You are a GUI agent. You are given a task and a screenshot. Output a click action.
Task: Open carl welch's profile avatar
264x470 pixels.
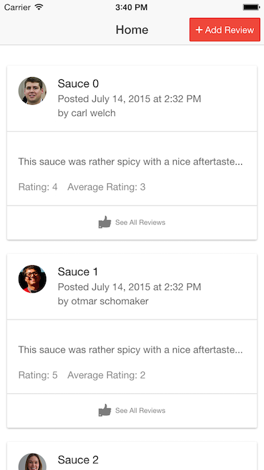[x=32, y=91]
